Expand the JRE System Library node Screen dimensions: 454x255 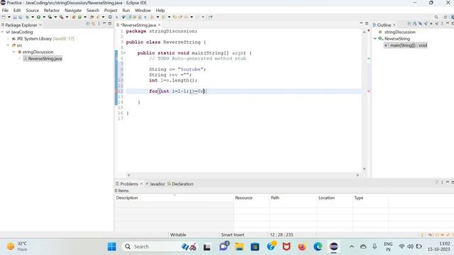coord(8,39)
